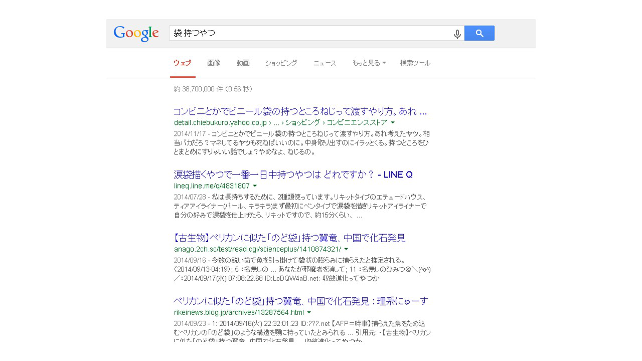Image resolution: width=642 pixels, height=361 pixels.
Task: Open the 【古生物】ペリカンに似た result title
Action: (x=289, y=238)
